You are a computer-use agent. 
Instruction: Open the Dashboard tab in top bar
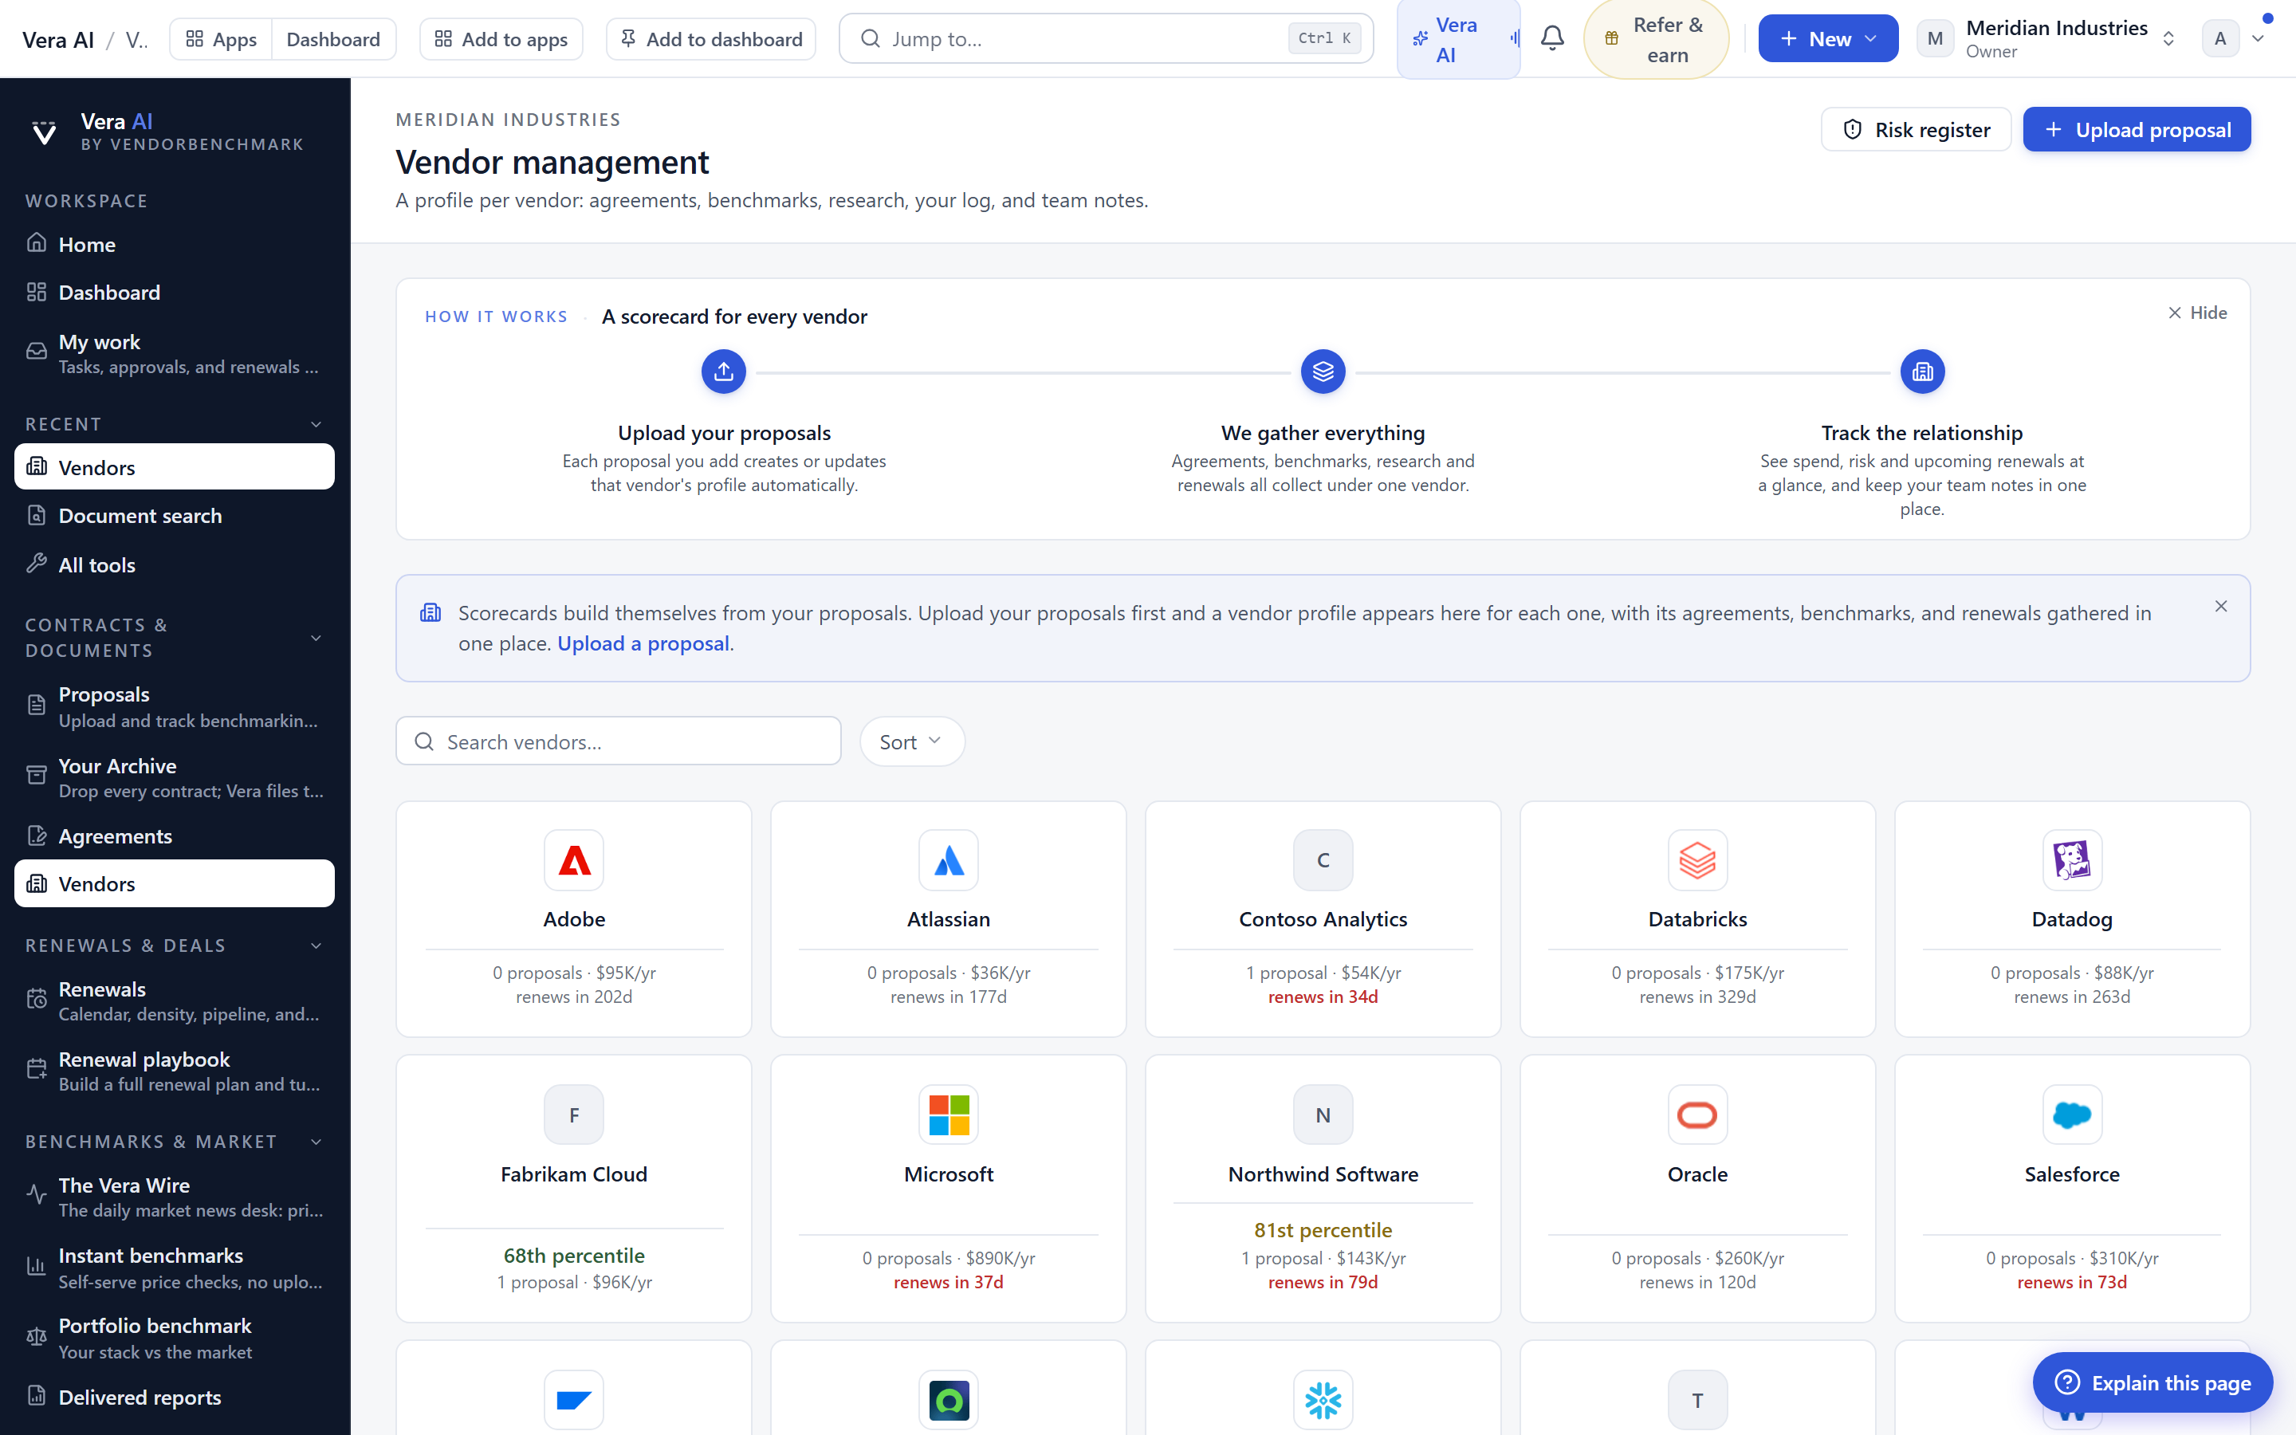click(333, 39)
